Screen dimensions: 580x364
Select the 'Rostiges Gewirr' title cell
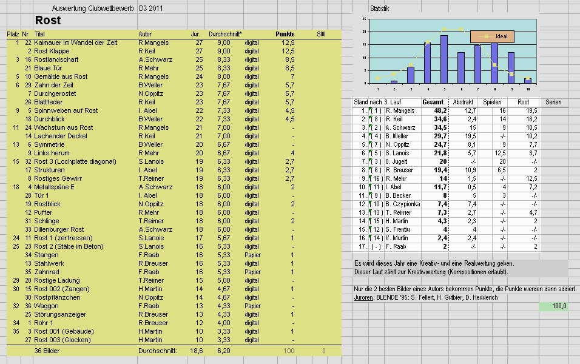tap(58, 179)
